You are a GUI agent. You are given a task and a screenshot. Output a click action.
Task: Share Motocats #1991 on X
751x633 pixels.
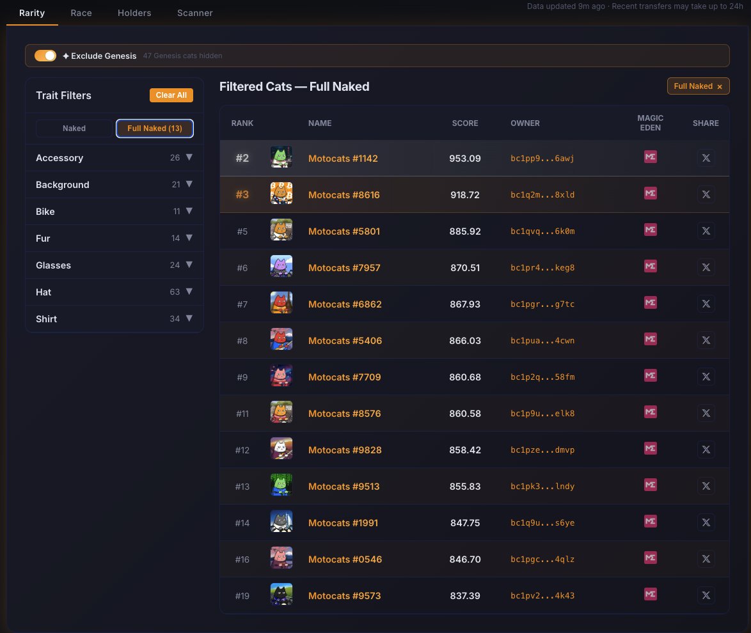coord(706,522)
